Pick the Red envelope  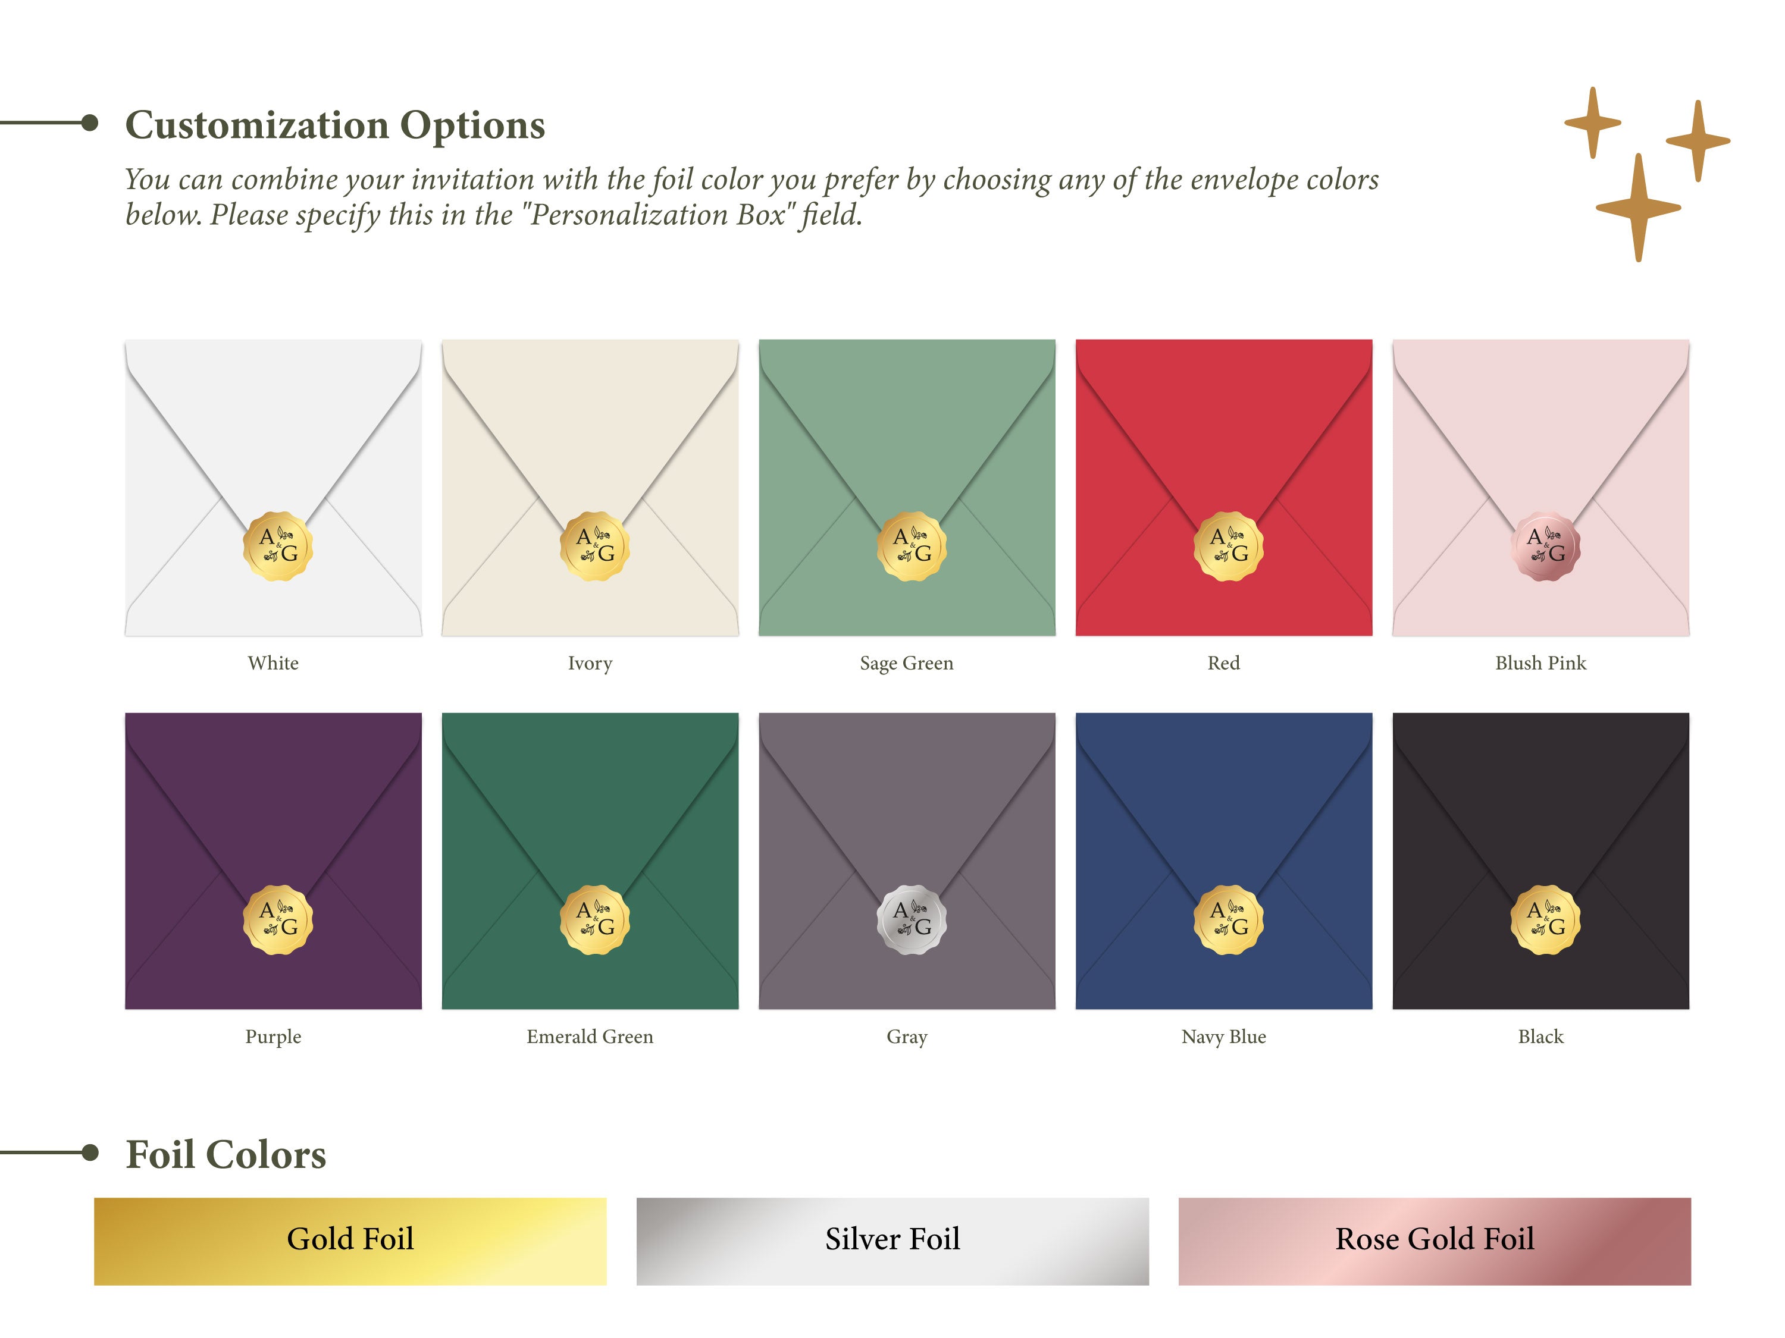(1223, 419)
